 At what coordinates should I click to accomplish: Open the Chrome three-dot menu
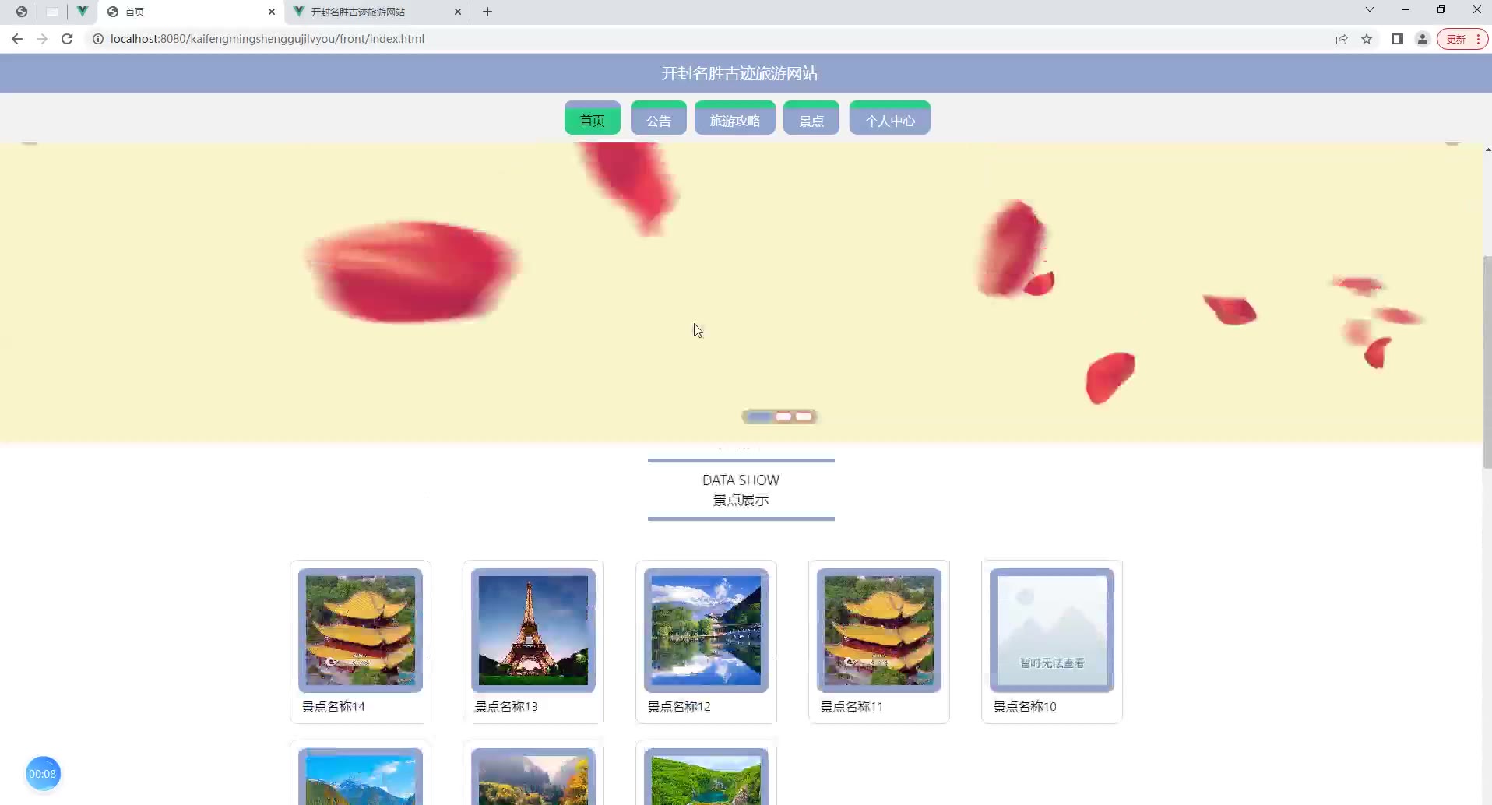click(1479, 39)
